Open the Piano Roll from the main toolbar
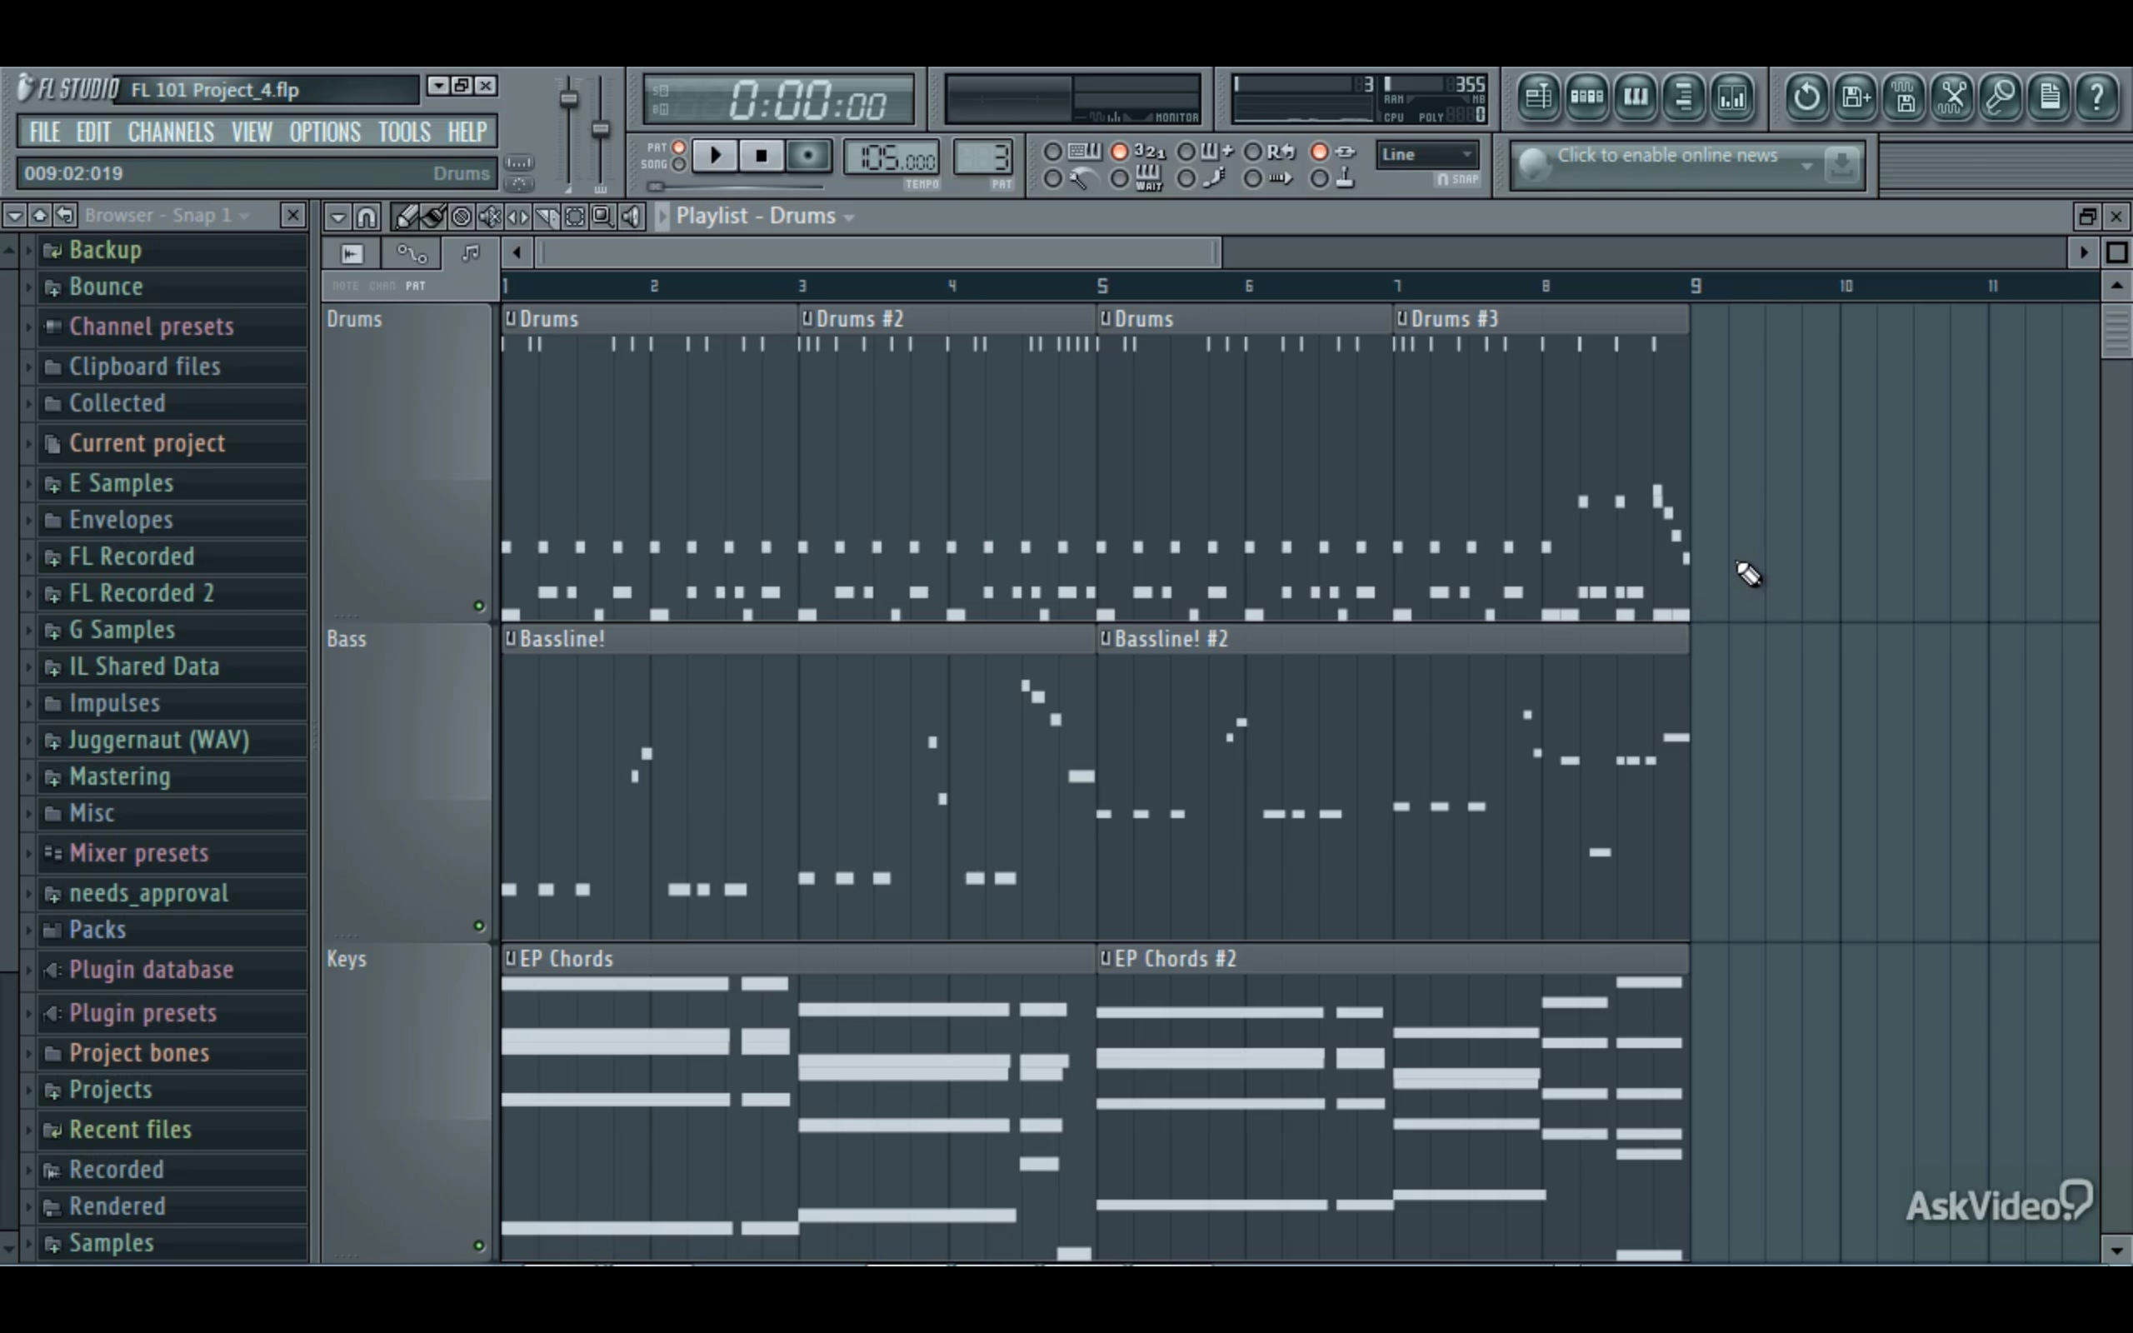 click(x=1636, y=97)
